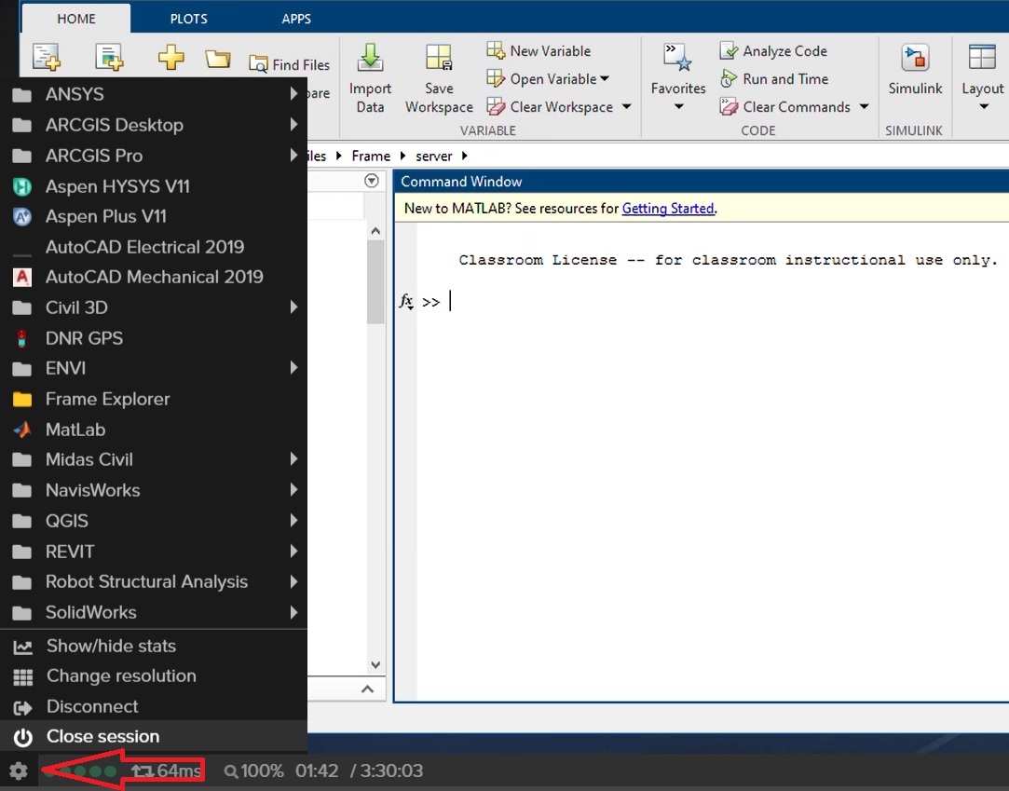1009x791 pixels.
Task: Click the Analyze Code icon
Action: [729, 51]
